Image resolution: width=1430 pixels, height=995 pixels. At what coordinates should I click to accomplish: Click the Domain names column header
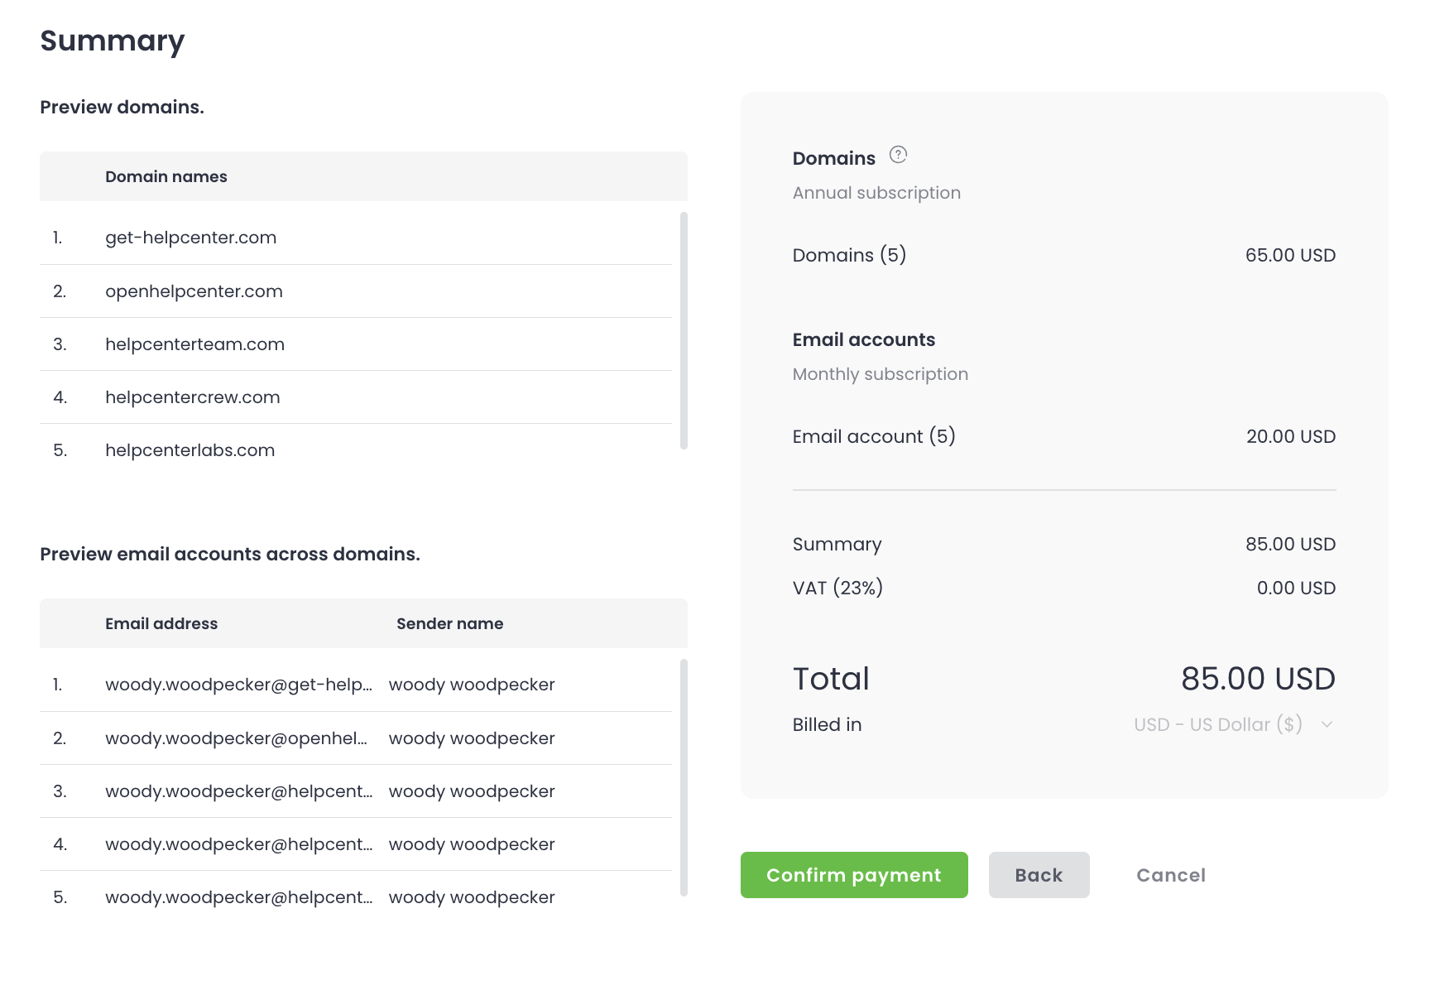[x=166, y=176]
